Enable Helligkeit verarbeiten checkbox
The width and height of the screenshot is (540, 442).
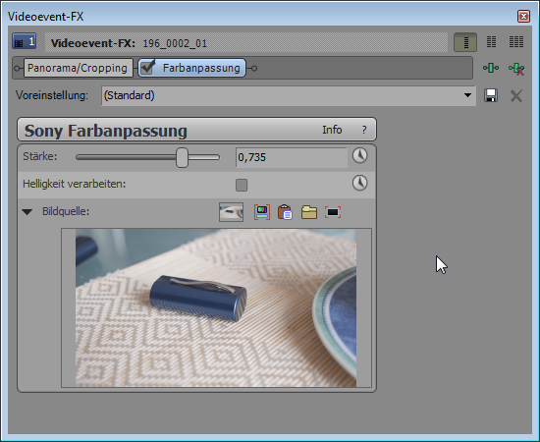point(242,185)
